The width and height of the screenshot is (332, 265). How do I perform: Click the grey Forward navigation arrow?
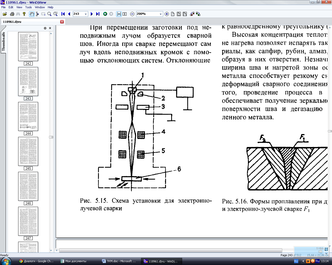click(x=111, y=14)
